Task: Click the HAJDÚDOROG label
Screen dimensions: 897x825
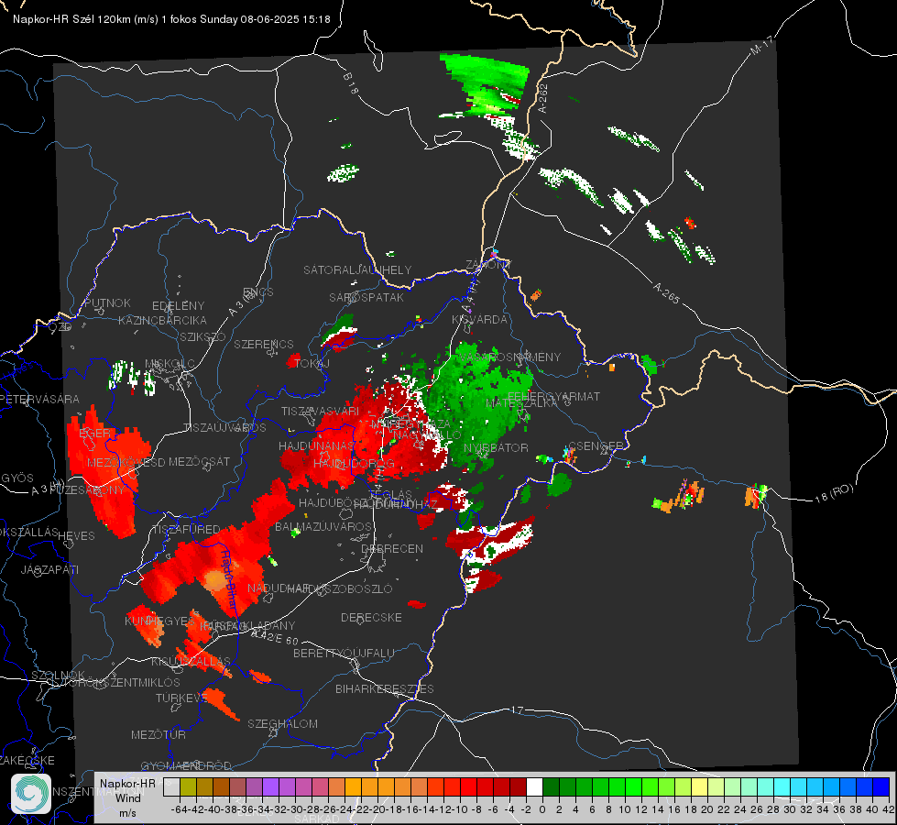Action: click(354, 463)
